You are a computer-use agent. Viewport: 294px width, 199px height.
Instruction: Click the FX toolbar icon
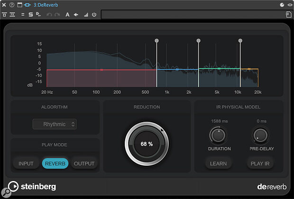pyautogui.click(x=12, y=14)
